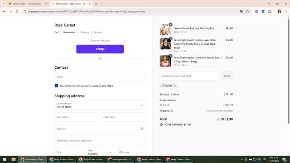Click the Payment breadcrumb step
The image size is (290, 163).
pos(98,32)
